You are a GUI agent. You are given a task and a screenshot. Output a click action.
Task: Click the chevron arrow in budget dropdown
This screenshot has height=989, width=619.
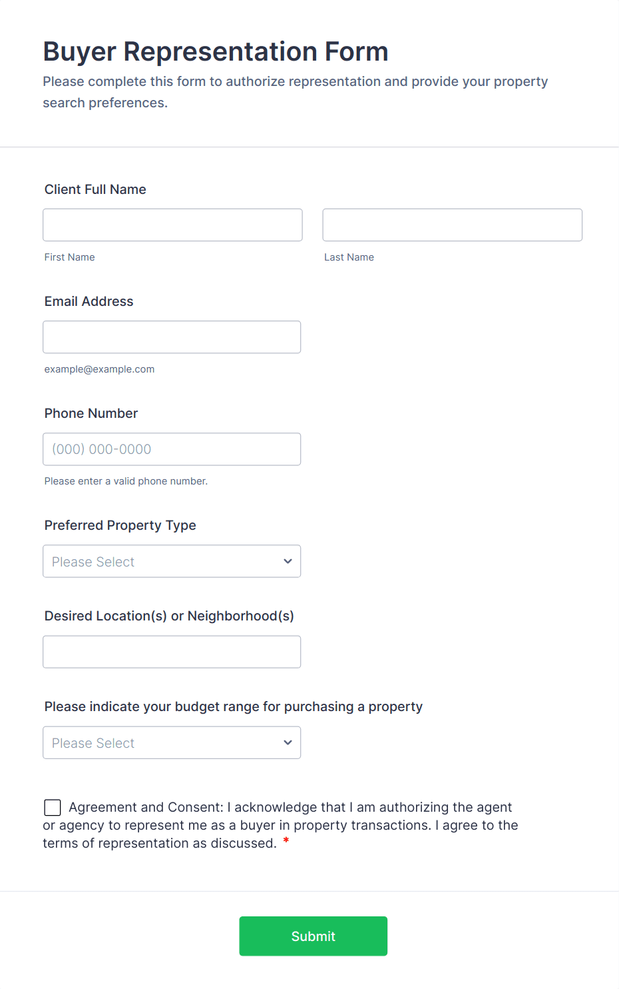click(x=288, y=742)
